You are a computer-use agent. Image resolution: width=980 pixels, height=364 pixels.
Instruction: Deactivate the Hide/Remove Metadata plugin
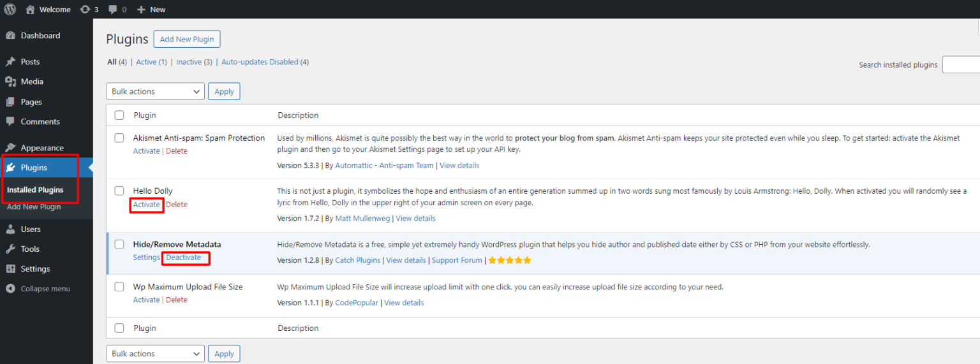tap(184, 258)
